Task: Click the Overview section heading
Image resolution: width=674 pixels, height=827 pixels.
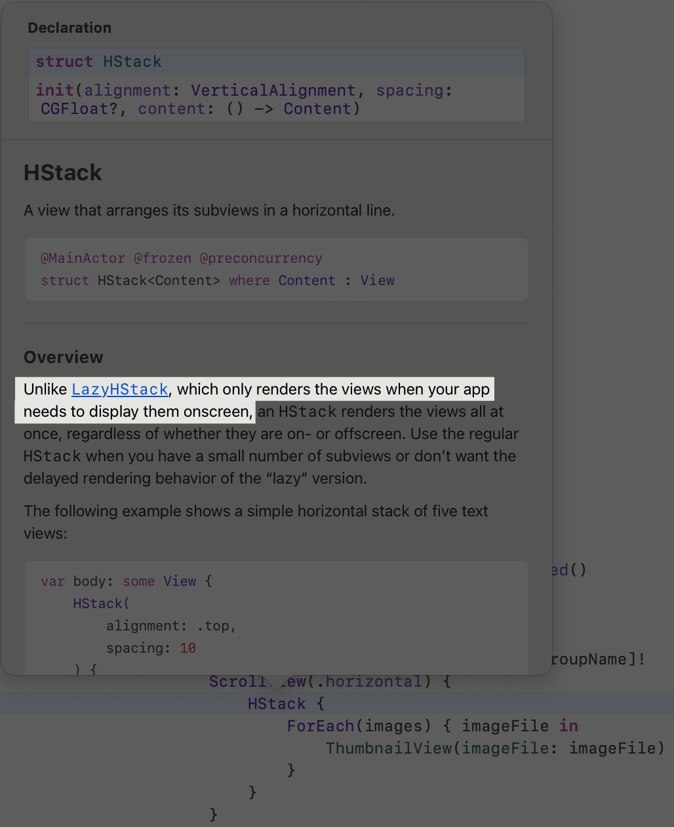Action: click(63, 357)
